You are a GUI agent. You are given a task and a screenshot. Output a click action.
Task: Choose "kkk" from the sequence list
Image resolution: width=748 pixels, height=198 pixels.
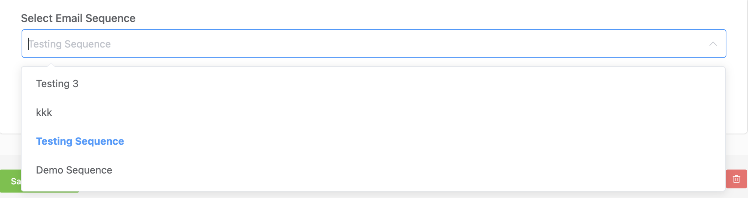[44, 113]
